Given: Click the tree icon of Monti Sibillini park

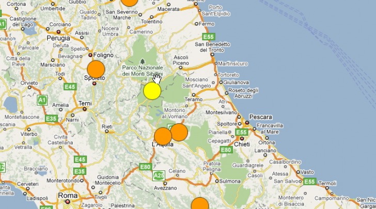Looking at the screenshot, I should point(143,61).
